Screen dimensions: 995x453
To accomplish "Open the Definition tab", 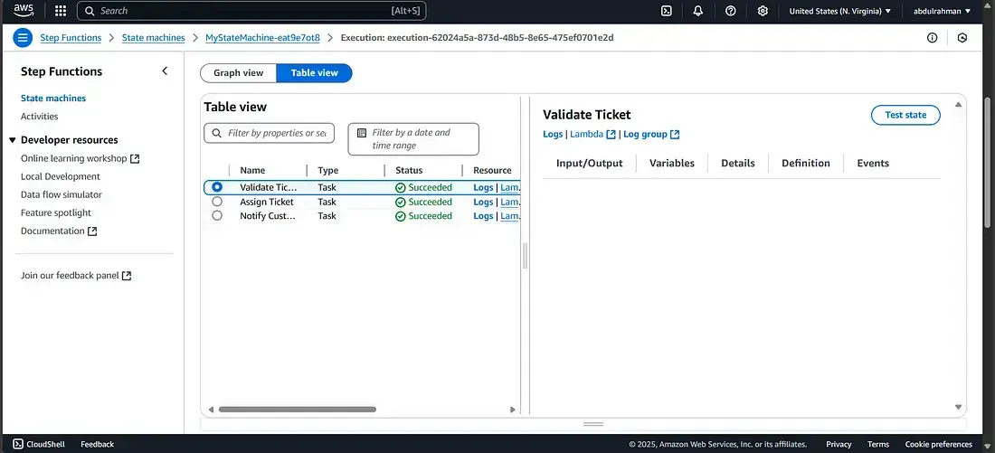I will (x=806, y=163).
